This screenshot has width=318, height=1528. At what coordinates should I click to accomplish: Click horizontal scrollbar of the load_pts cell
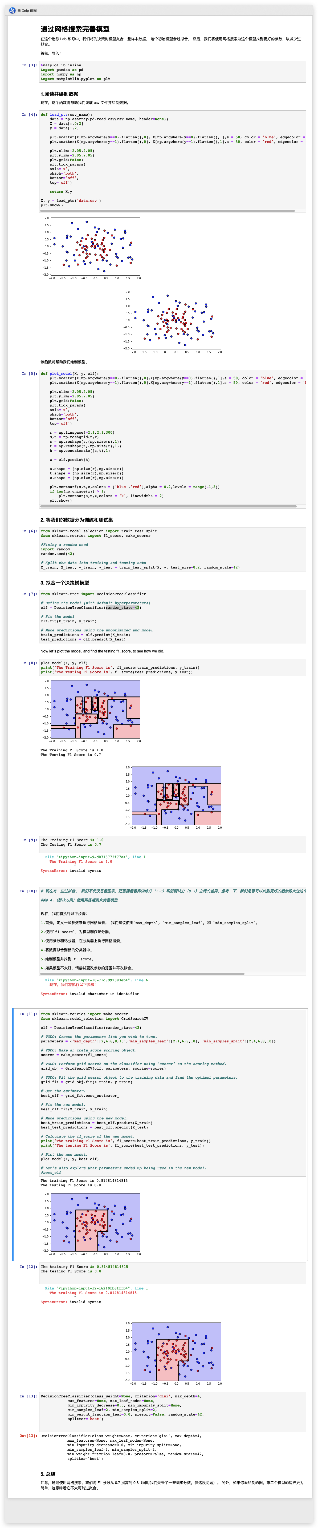click(168, 210)
